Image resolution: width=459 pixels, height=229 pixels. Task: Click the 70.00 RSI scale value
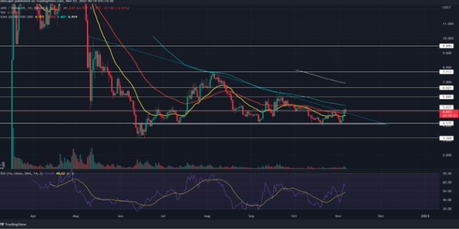(447, 173)
